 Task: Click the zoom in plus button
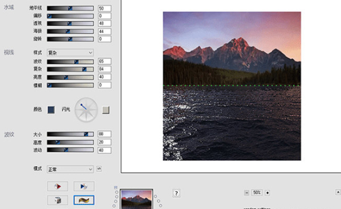[267, 193]
